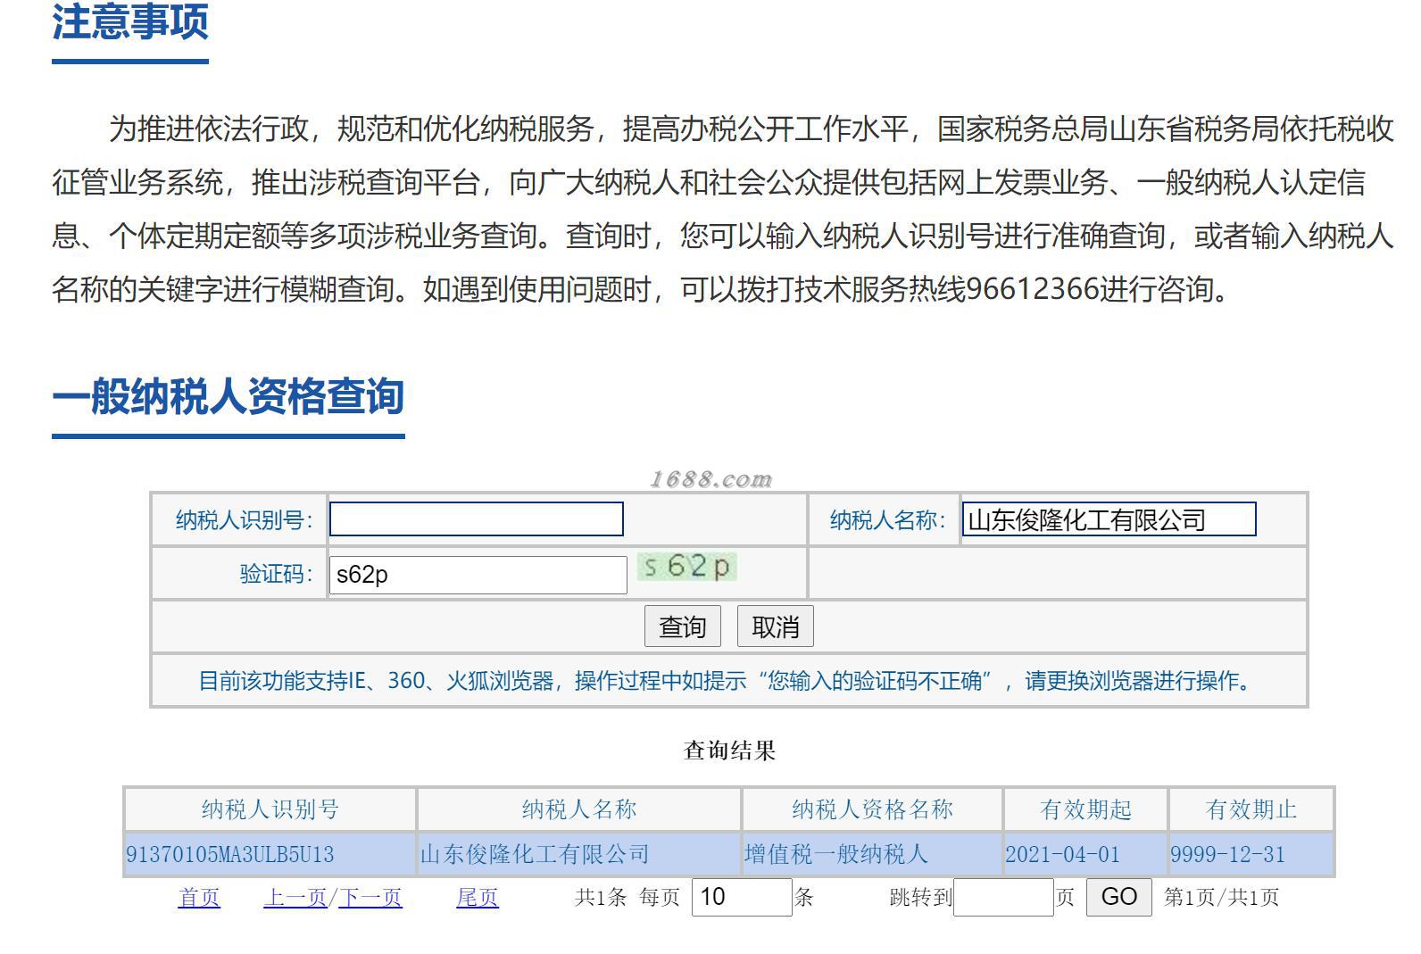1421x954 pixels.
Task: Jump to 尾页 link
Action: (x=478, y=897)
